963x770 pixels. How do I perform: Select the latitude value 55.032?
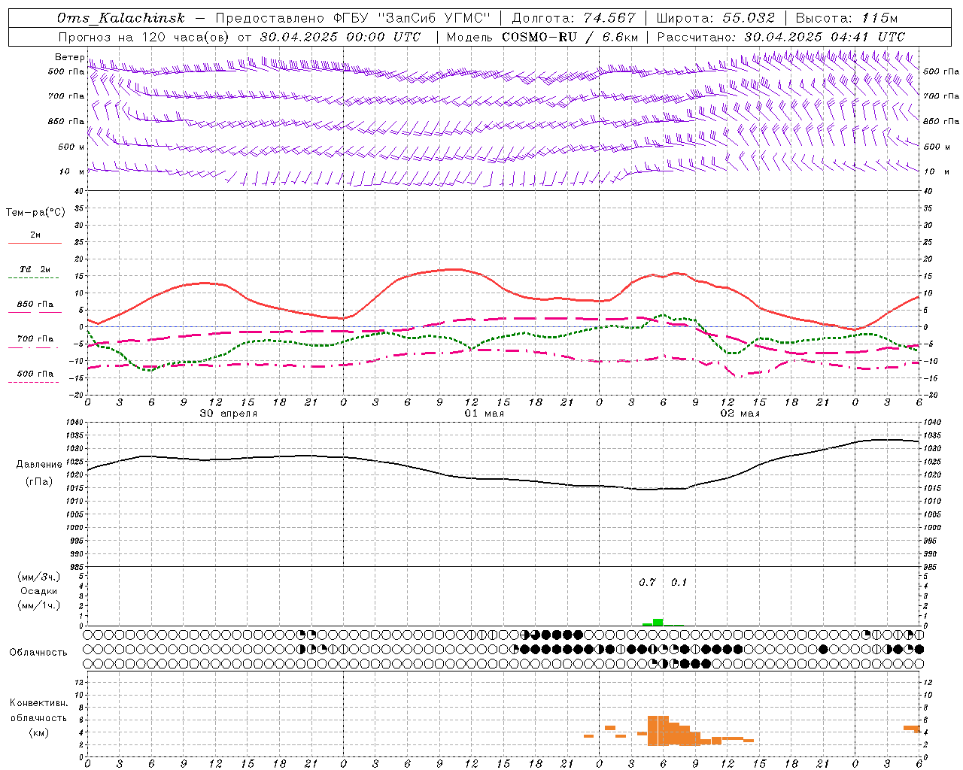click(x=749, y=18)
